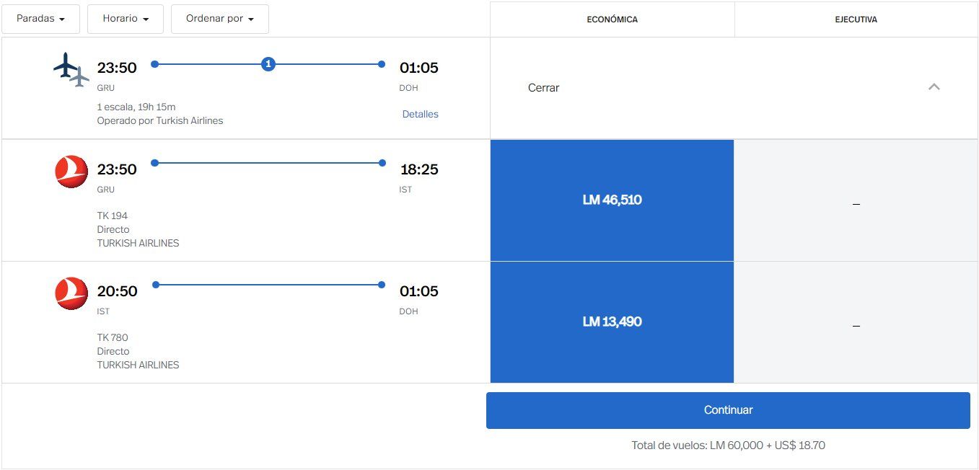Viewport: 979px width, 470px height.
Task: Click the empty Ejecutiva cell for TK 194
Action: click(x=856, y=200)
